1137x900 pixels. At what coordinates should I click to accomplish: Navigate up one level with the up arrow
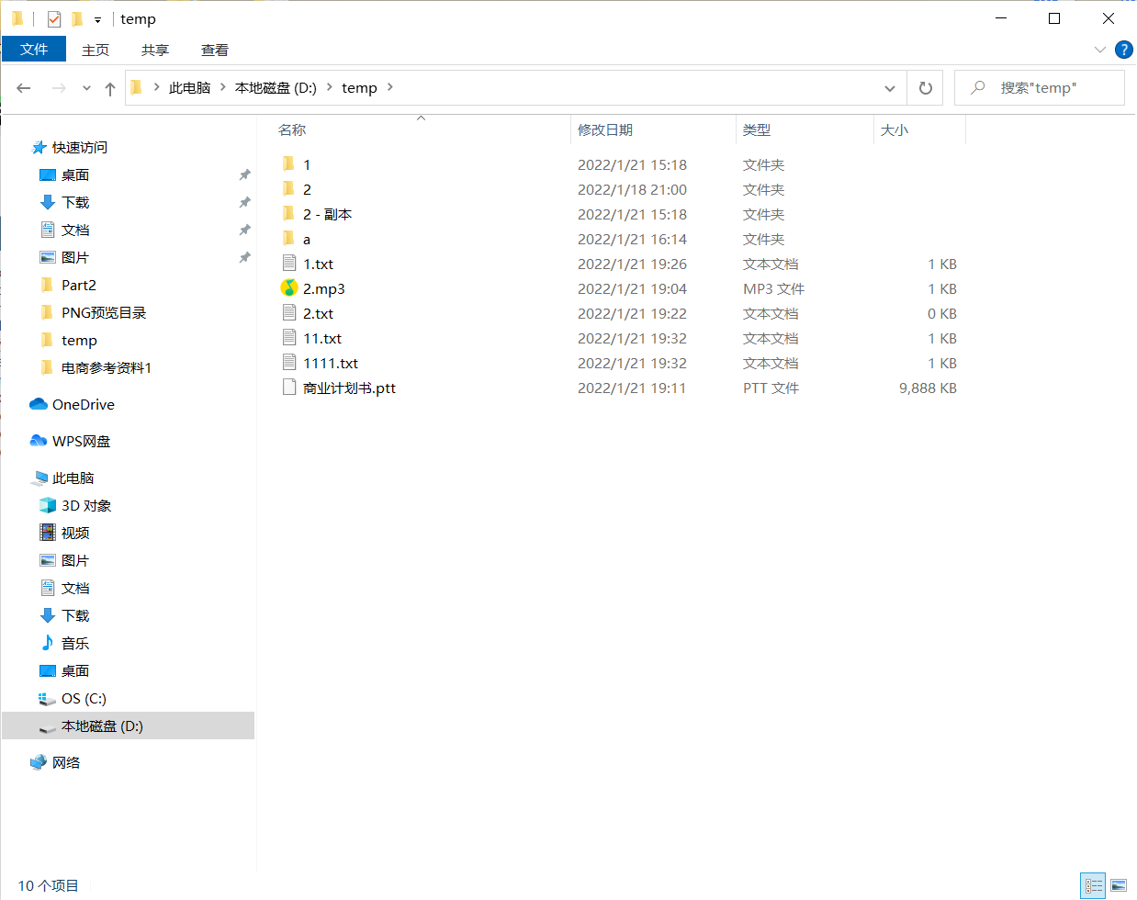[109, 87]
